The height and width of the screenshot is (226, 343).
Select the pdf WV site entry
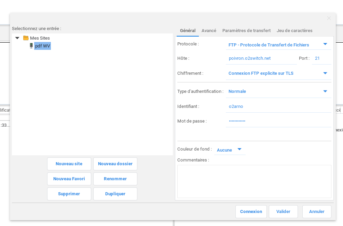coord(43,46)
